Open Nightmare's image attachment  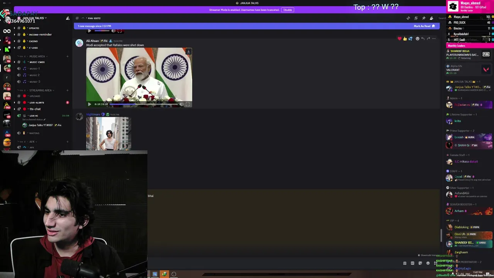[x=108, y=133]
